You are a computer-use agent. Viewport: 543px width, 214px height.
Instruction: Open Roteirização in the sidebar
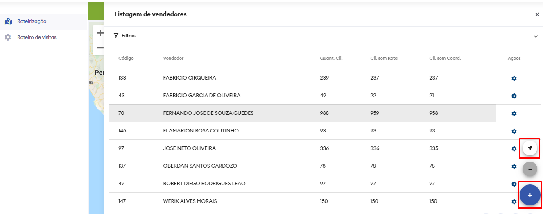32,21
